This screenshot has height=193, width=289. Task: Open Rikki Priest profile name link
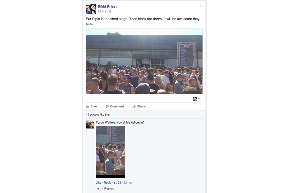click(x=107, y=6)
